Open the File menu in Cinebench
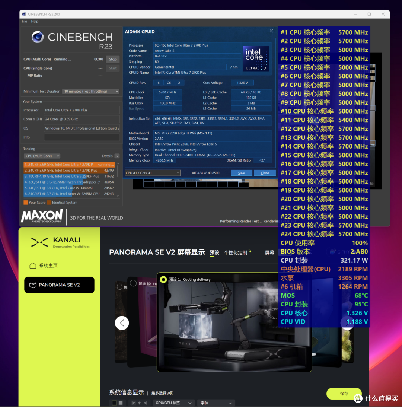402x407 pixels. 25,21
